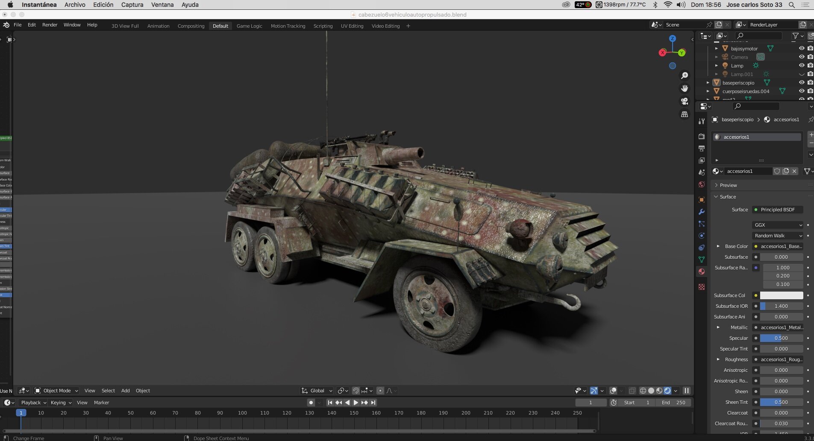Image resolution: width=814 pixels, height=441 pixels.
Task: Switch to the UV Editing workspace tab
Action: [352, 26]
